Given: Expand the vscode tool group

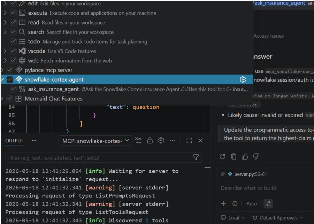Looking at the screenshot, I should (5, 51).
